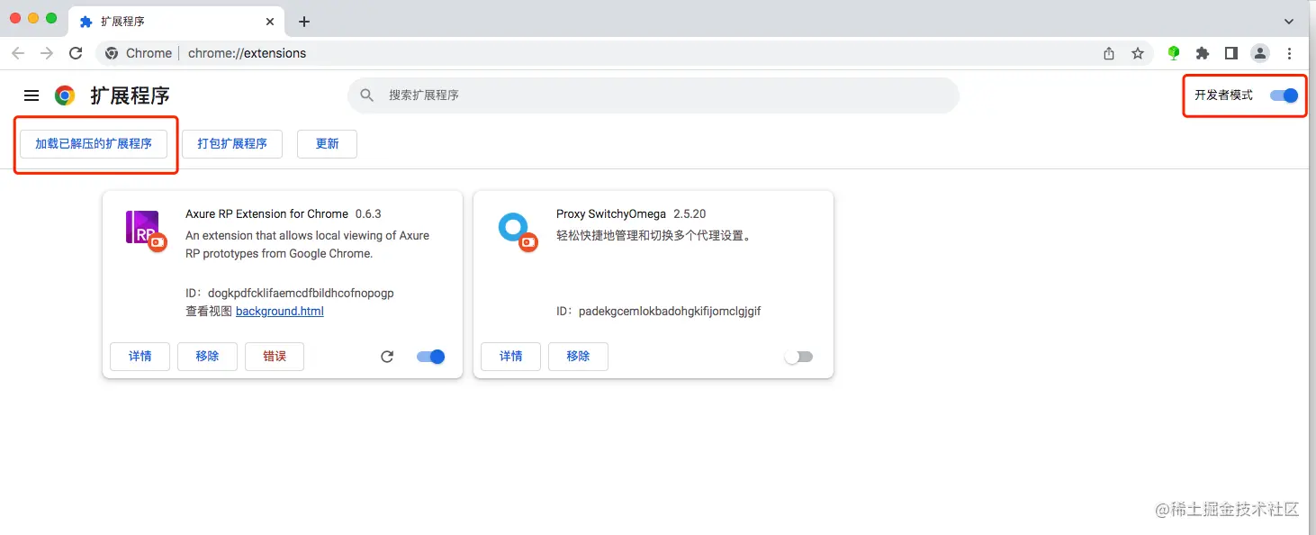Click the share icon in address bar
The height and width of the screenshot is (535, 1316).
point(1109,53)
